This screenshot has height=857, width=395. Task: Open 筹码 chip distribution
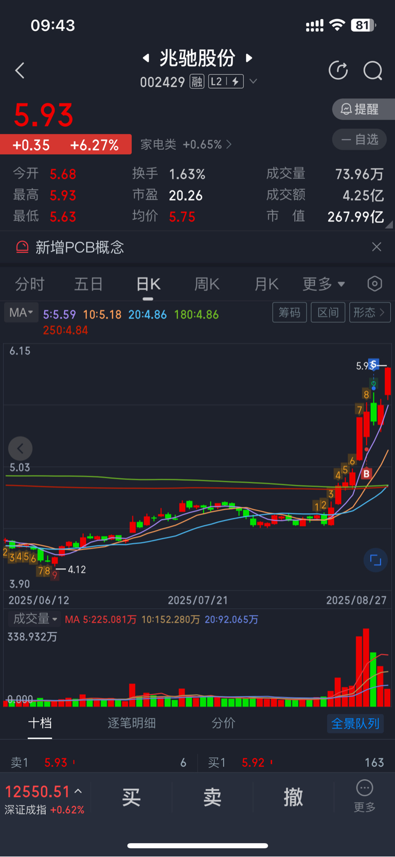(290, 312)
